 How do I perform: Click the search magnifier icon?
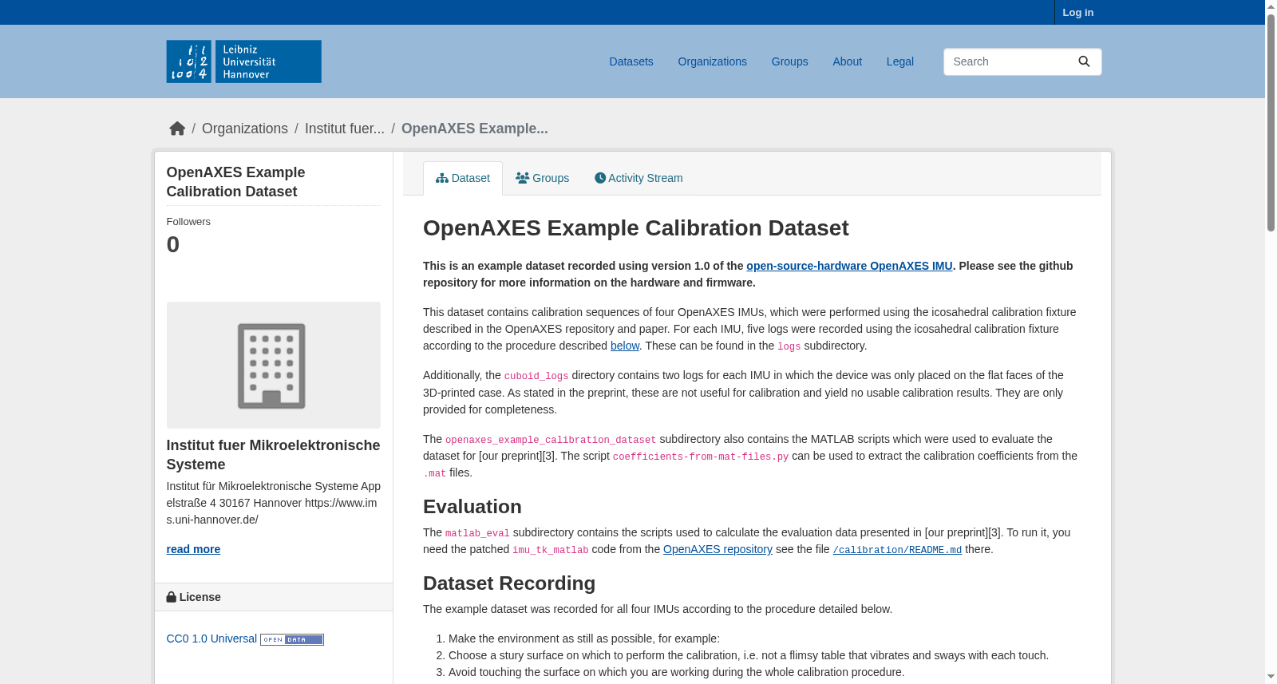(1084, 61)
